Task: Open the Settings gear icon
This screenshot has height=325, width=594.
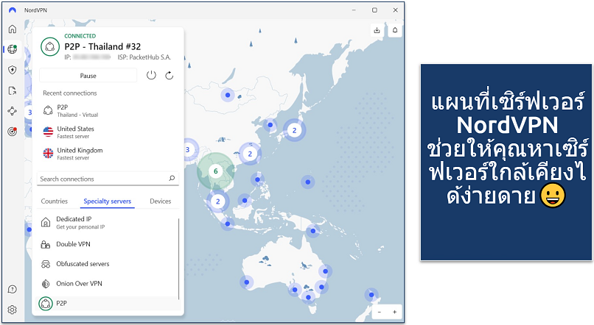Action: coord(12,310)
